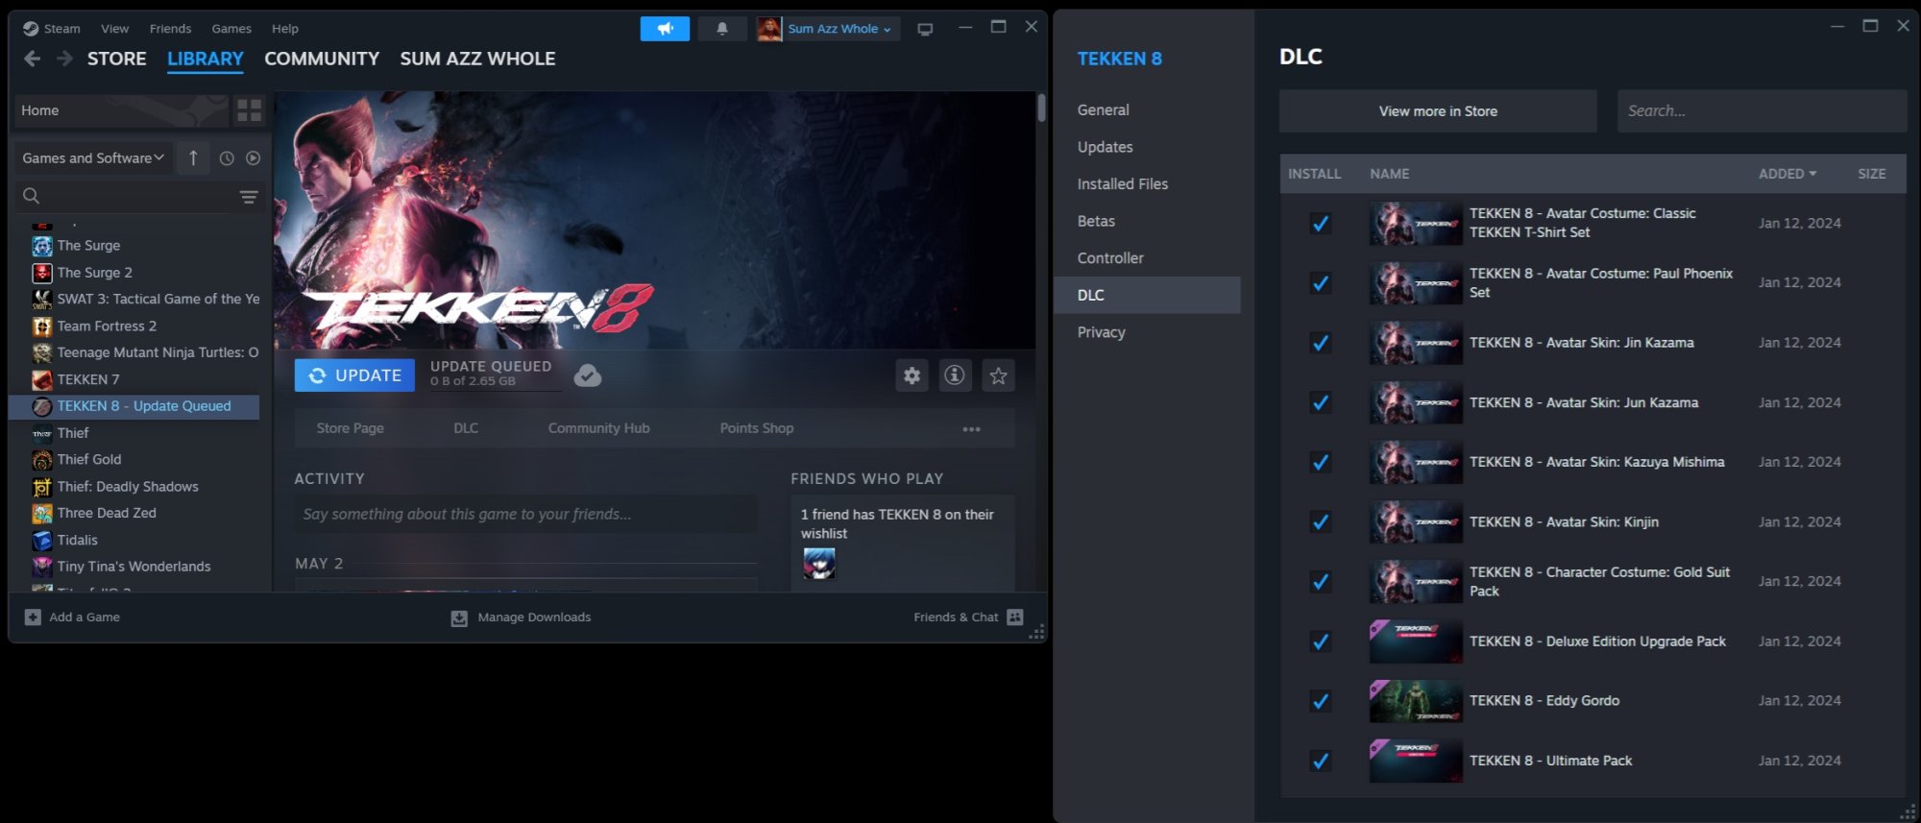This screenshot has width=1921, height=823.
Task: Click View more in Store button
Action: click(1438, 111)
